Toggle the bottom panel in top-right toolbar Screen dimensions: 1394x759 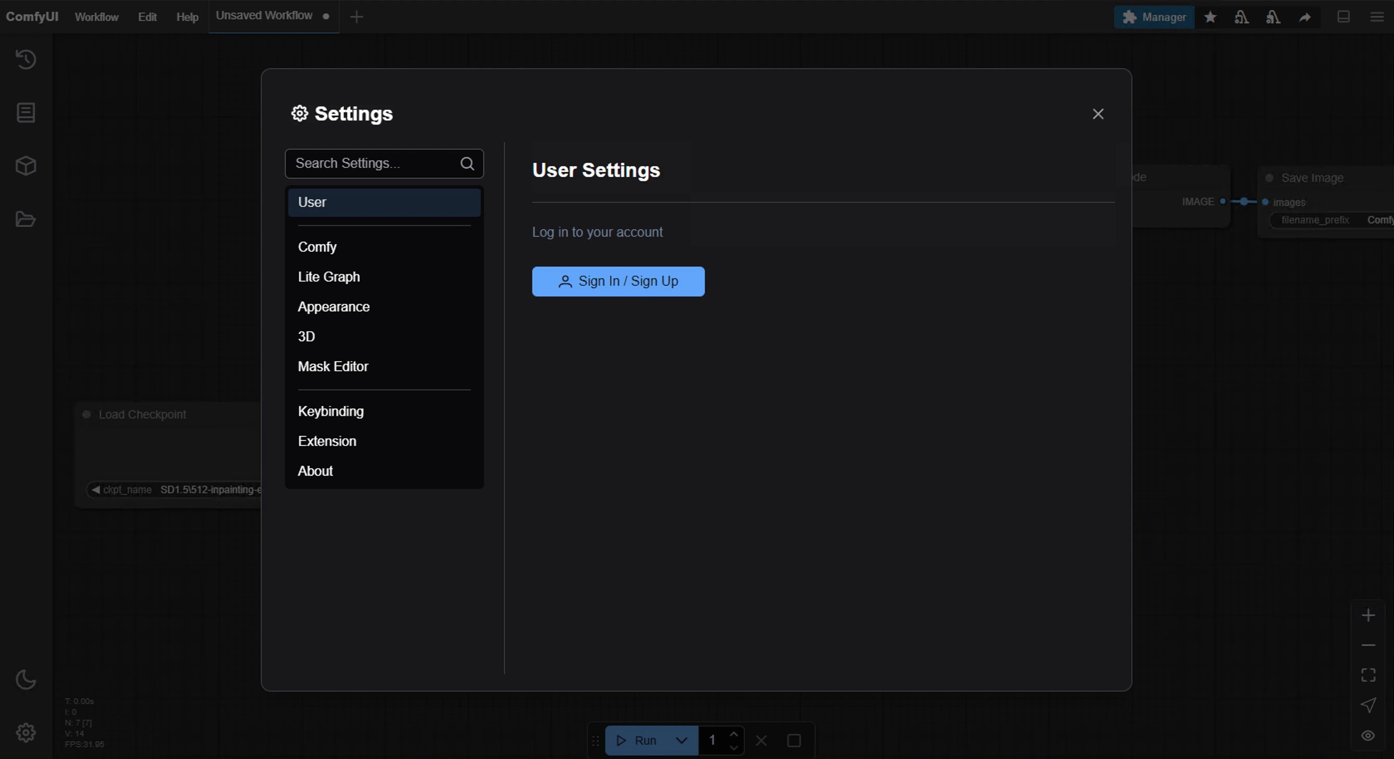(x=1344, y=17)
